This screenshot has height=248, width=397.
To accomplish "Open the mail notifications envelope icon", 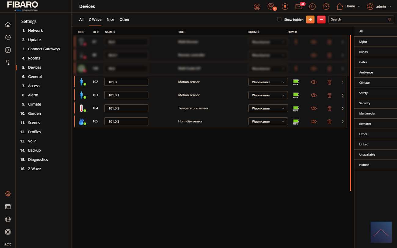I will 299,6.
